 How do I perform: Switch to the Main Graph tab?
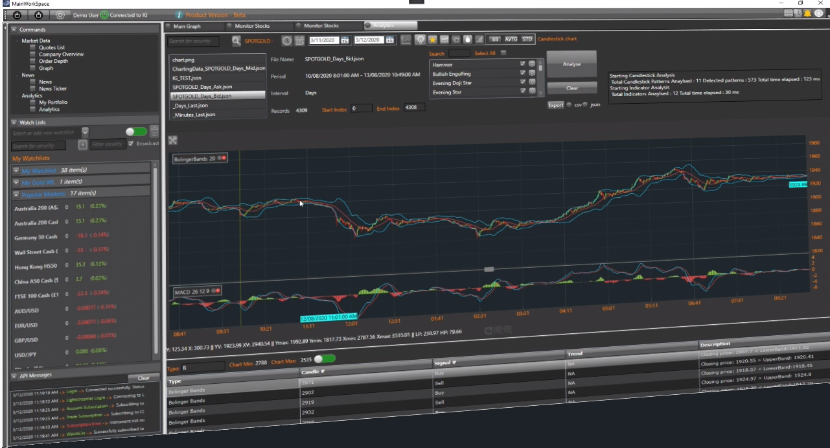pos(187,26)
